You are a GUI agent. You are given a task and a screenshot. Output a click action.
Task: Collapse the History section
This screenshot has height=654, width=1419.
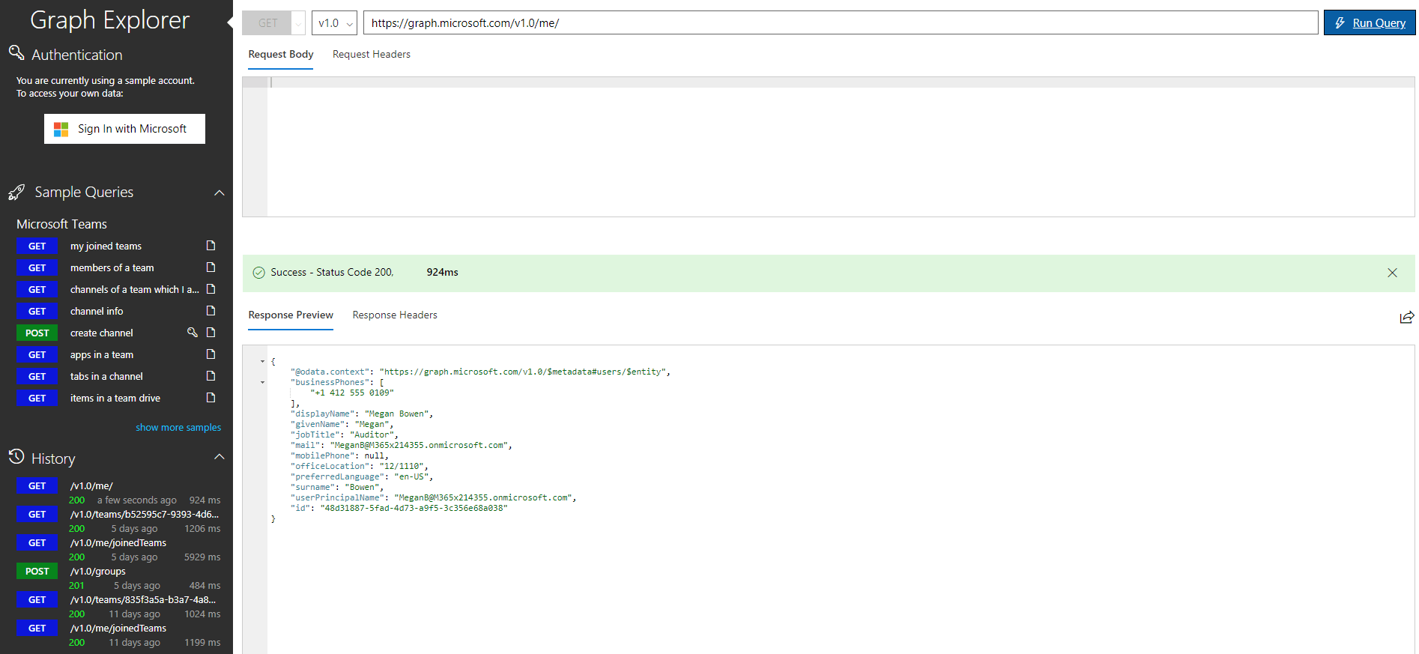219,457
